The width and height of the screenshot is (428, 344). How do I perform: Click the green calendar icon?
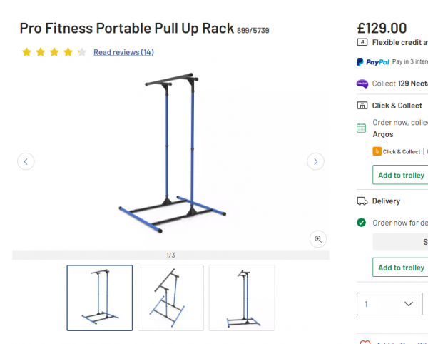coord(362,128)
